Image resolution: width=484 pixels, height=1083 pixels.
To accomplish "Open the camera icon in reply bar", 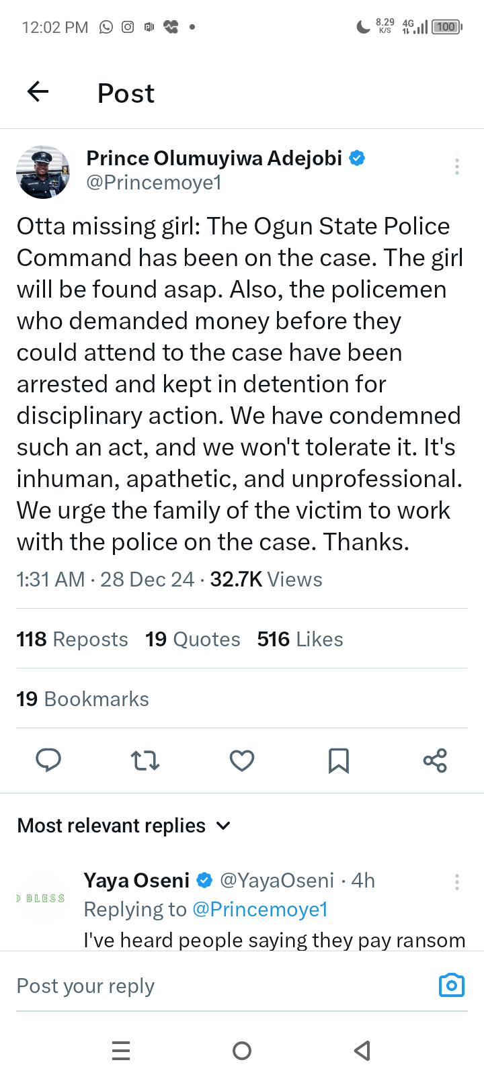I will tap(451, 986).
